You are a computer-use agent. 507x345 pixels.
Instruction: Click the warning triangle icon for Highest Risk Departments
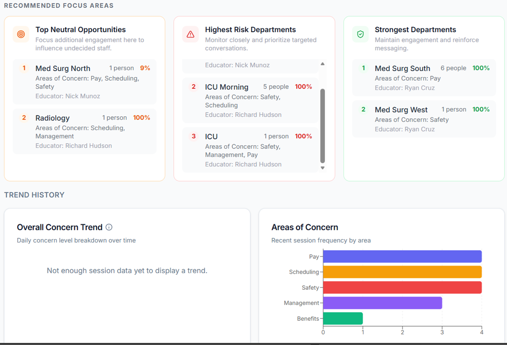(190, 34)
